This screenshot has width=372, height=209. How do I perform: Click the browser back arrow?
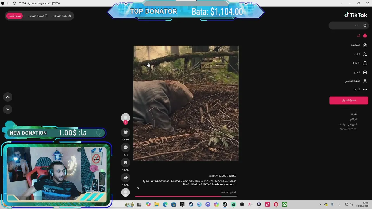(8, 3)
